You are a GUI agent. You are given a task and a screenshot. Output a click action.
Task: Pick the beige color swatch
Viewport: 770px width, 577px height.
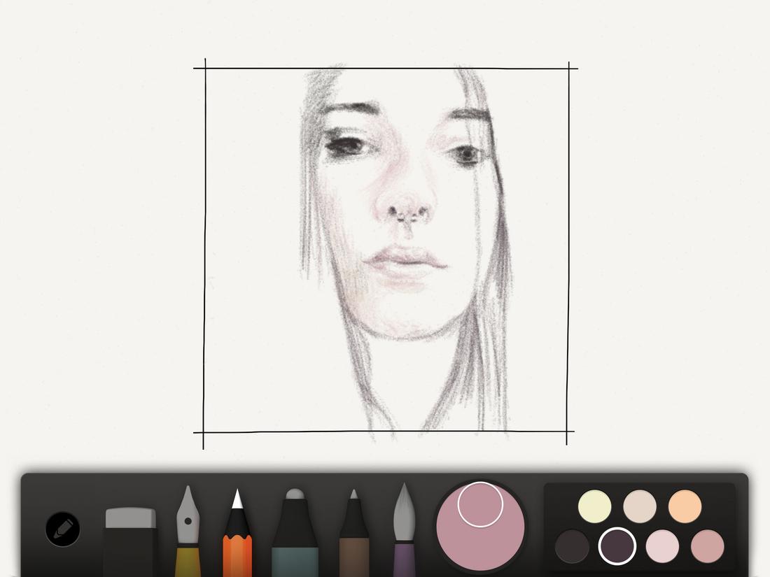[x=638, y=505]
